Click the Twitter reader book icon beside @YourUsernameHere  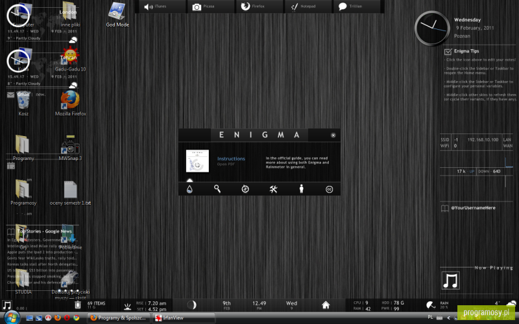(445, 208)
